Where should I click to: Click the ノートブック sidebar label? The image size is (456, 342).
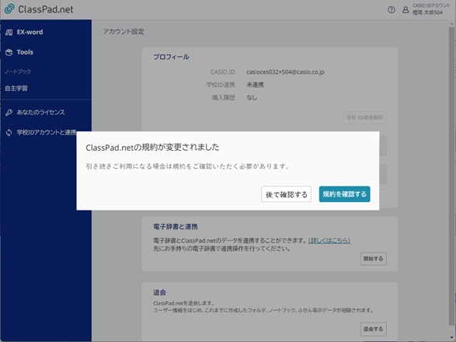click(18, 72)
